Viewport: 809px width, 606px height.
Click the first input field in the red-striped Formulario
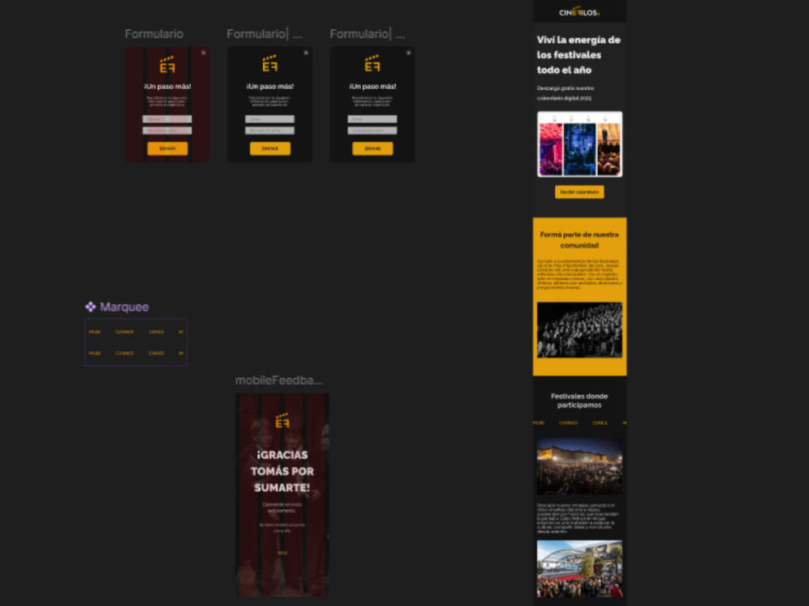[x=167, y=119]
